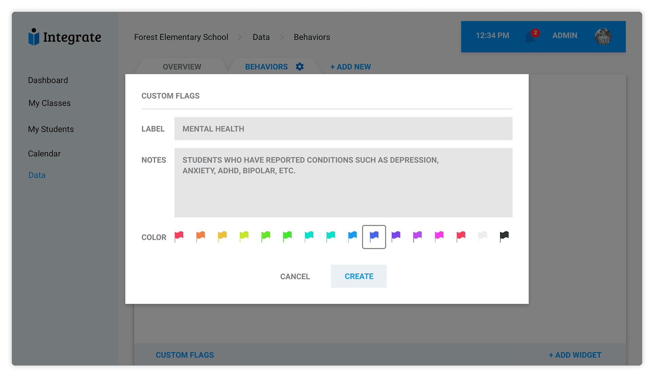
Task: Open the notifications bell icon
Action: [530, 36]
